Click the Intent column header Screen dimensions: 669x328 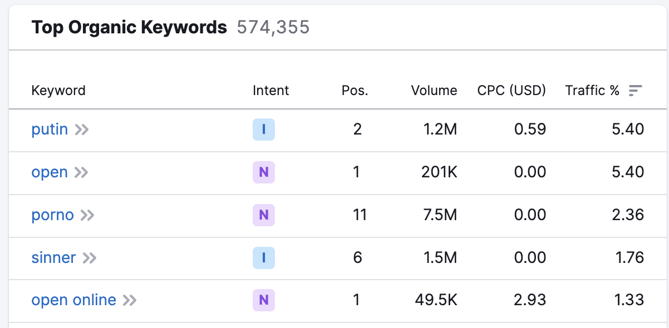click(271, 91)
